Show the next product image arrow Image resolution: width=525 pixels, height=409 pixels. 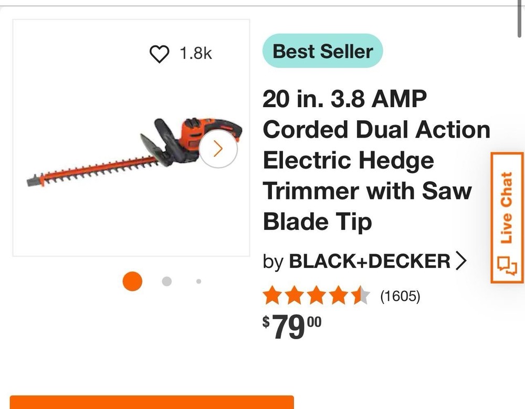[218, 149]
